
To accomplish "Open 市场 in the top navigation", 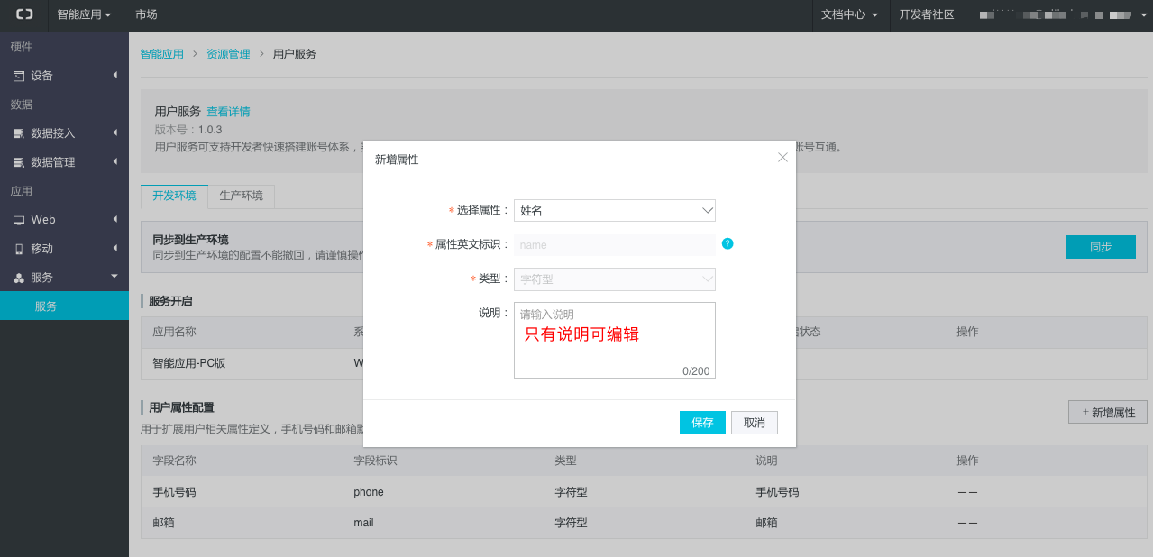I will tap(146, 14).
